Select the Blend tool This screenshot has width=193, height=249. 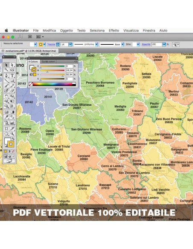[x=12, y=117]
